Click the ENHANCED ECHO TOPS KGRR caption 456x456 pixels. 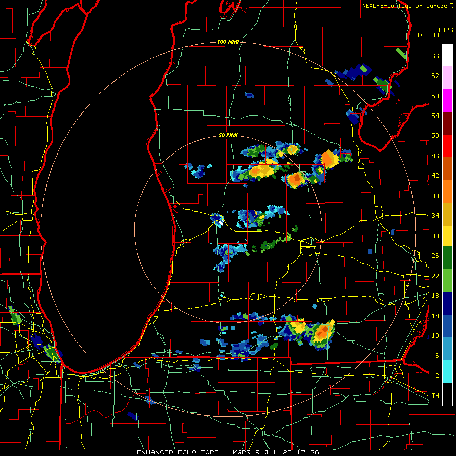point(228,452)
